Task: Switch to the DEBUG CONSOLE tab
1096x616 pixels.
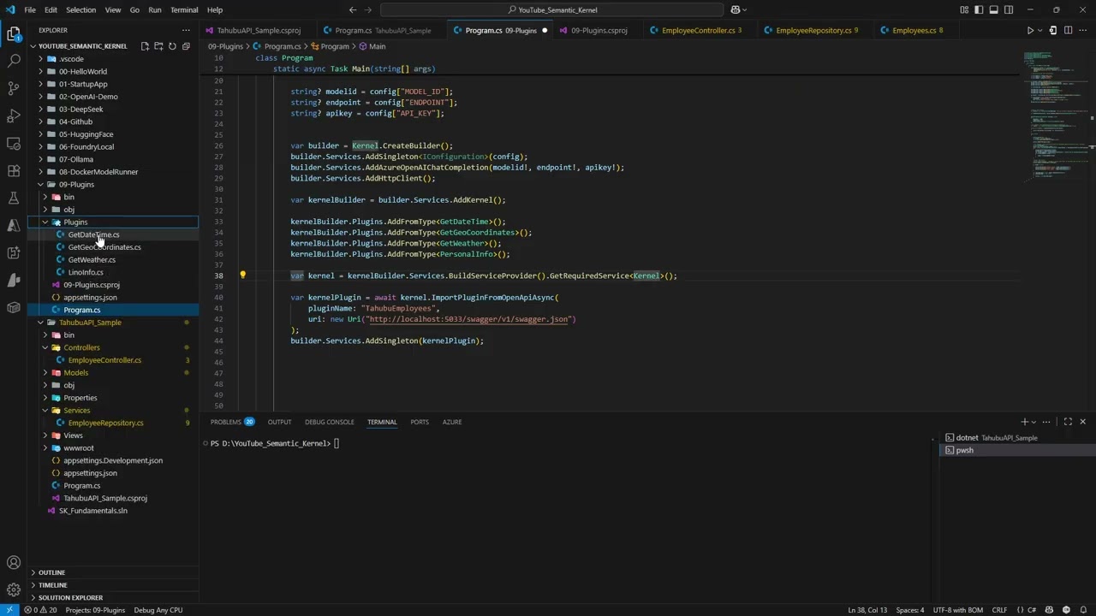Action: (x=329, y=422)
